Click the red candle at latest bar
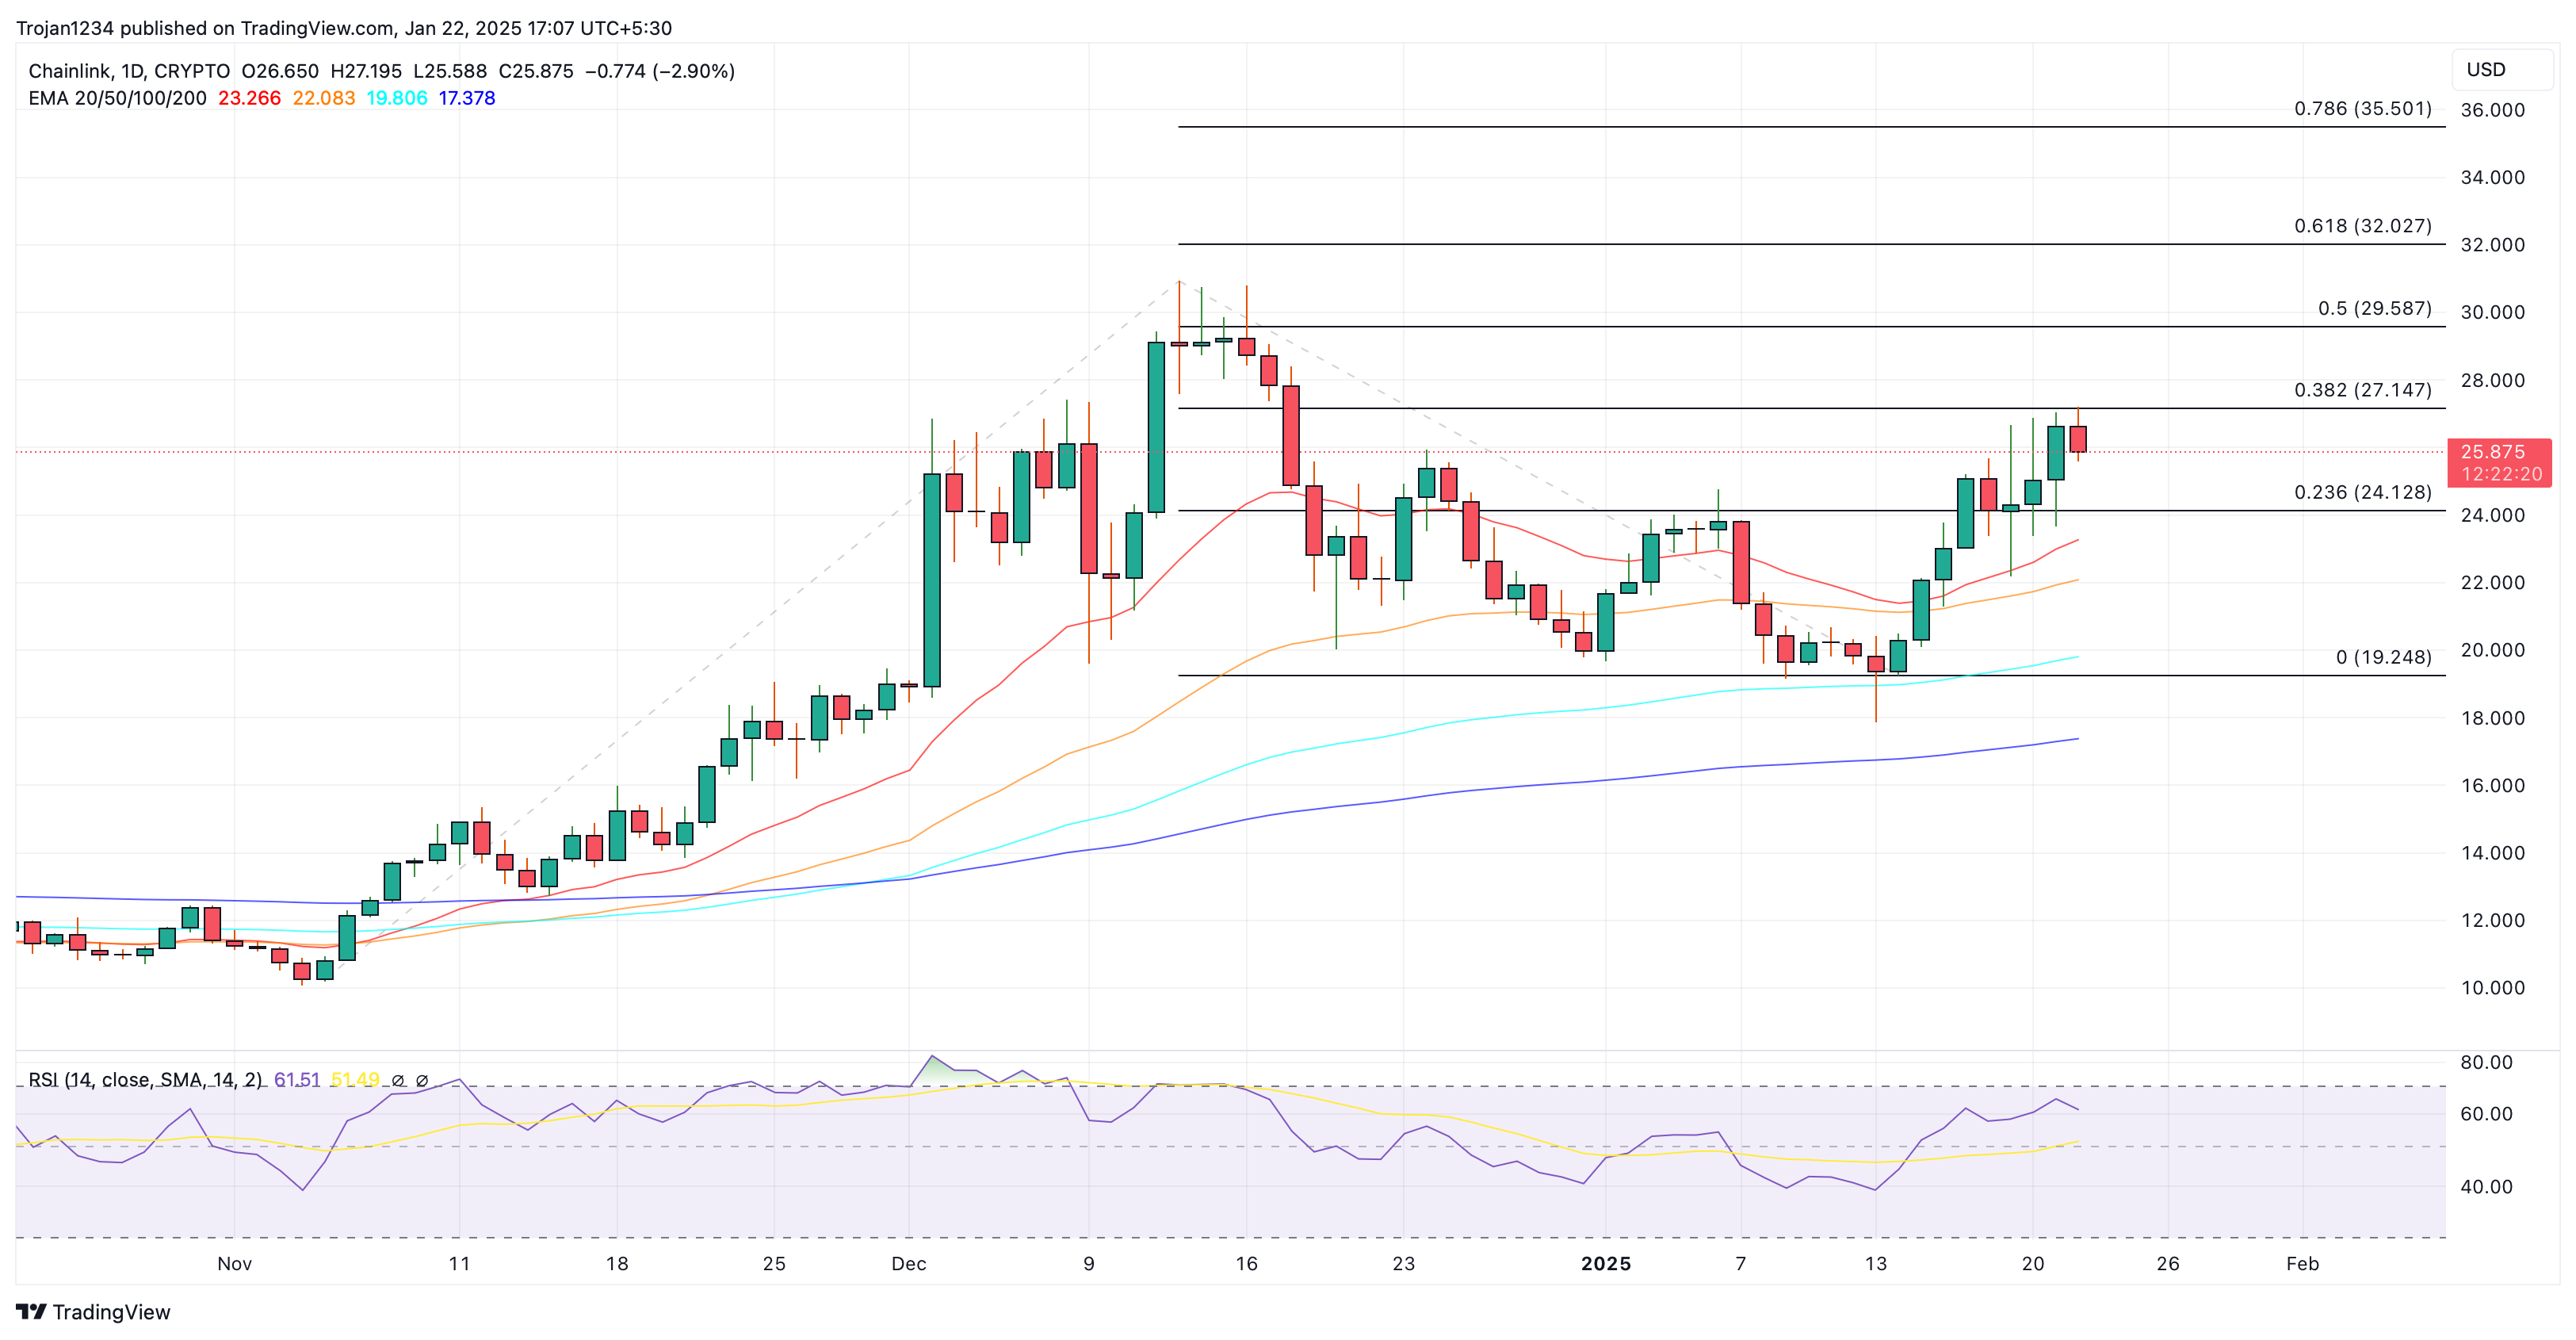Screen dimensions: 2576x1340 [x=2077, y=439]
